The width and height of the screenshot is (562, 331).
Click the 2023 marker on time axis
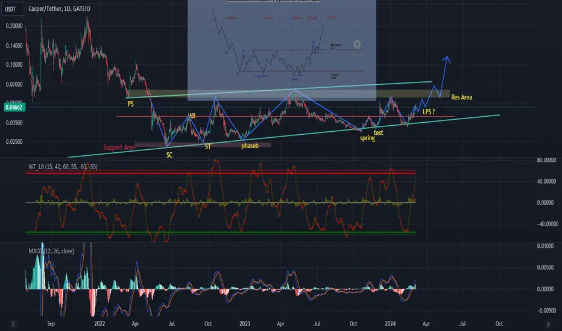click(245, 324)
